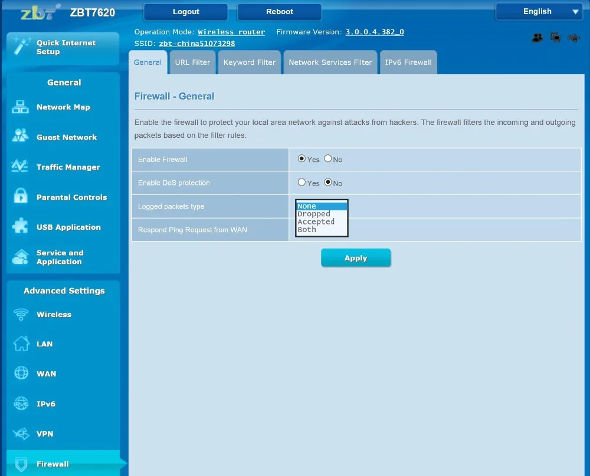The image size is (590, 476).
Task: Open the Traffic Manager graph icon
Action: point(20,166)
